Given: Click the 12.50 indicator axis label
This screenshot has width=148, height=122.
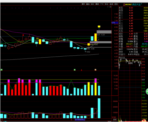Looking at the screenshot, I should [x=116, y=79].
